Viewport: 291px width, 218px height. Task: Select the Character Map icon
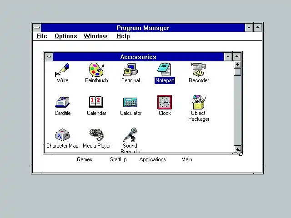pyautogui.click(x=62, y=135)
